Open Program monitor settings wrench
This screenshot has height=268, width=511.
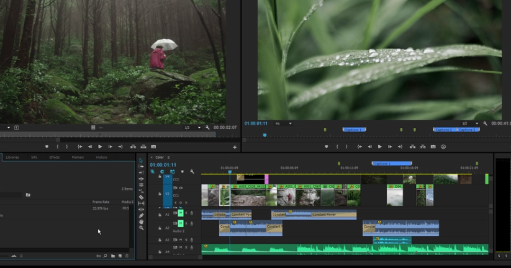[485, 123]
